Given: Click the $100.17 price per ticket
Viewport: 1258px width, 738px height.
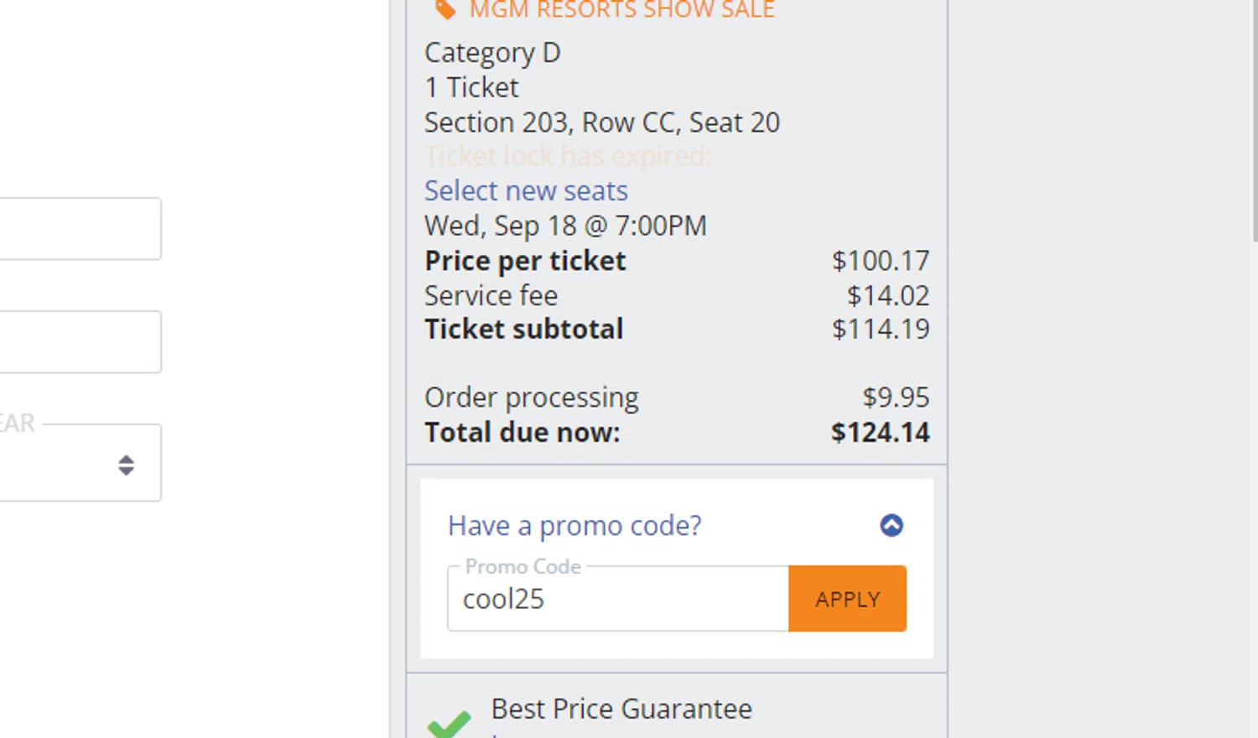Looking at the screenshot, I should (x=881, y=261).
